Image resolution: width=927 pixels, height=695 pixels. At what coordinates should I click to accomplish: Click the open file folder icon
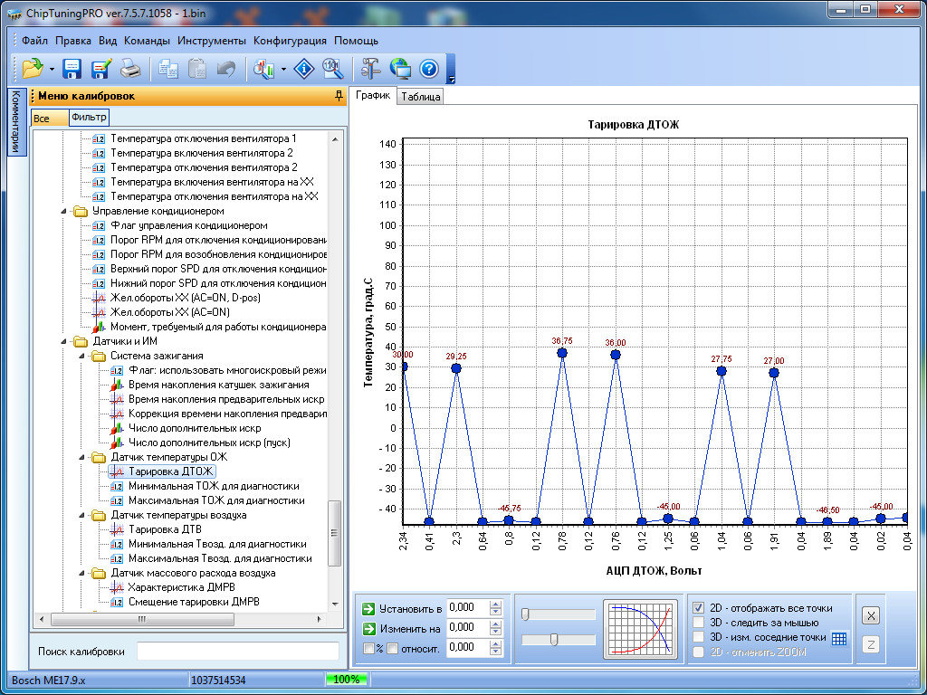click(33, 68)
